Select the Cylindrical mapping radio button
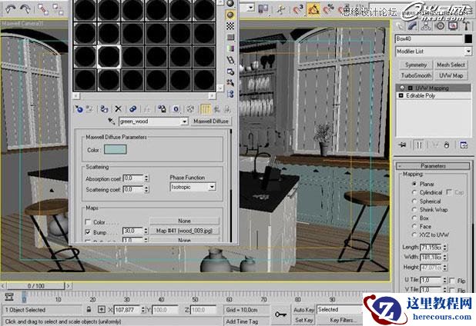Screen dimensions: 476x326 point(414,192)
